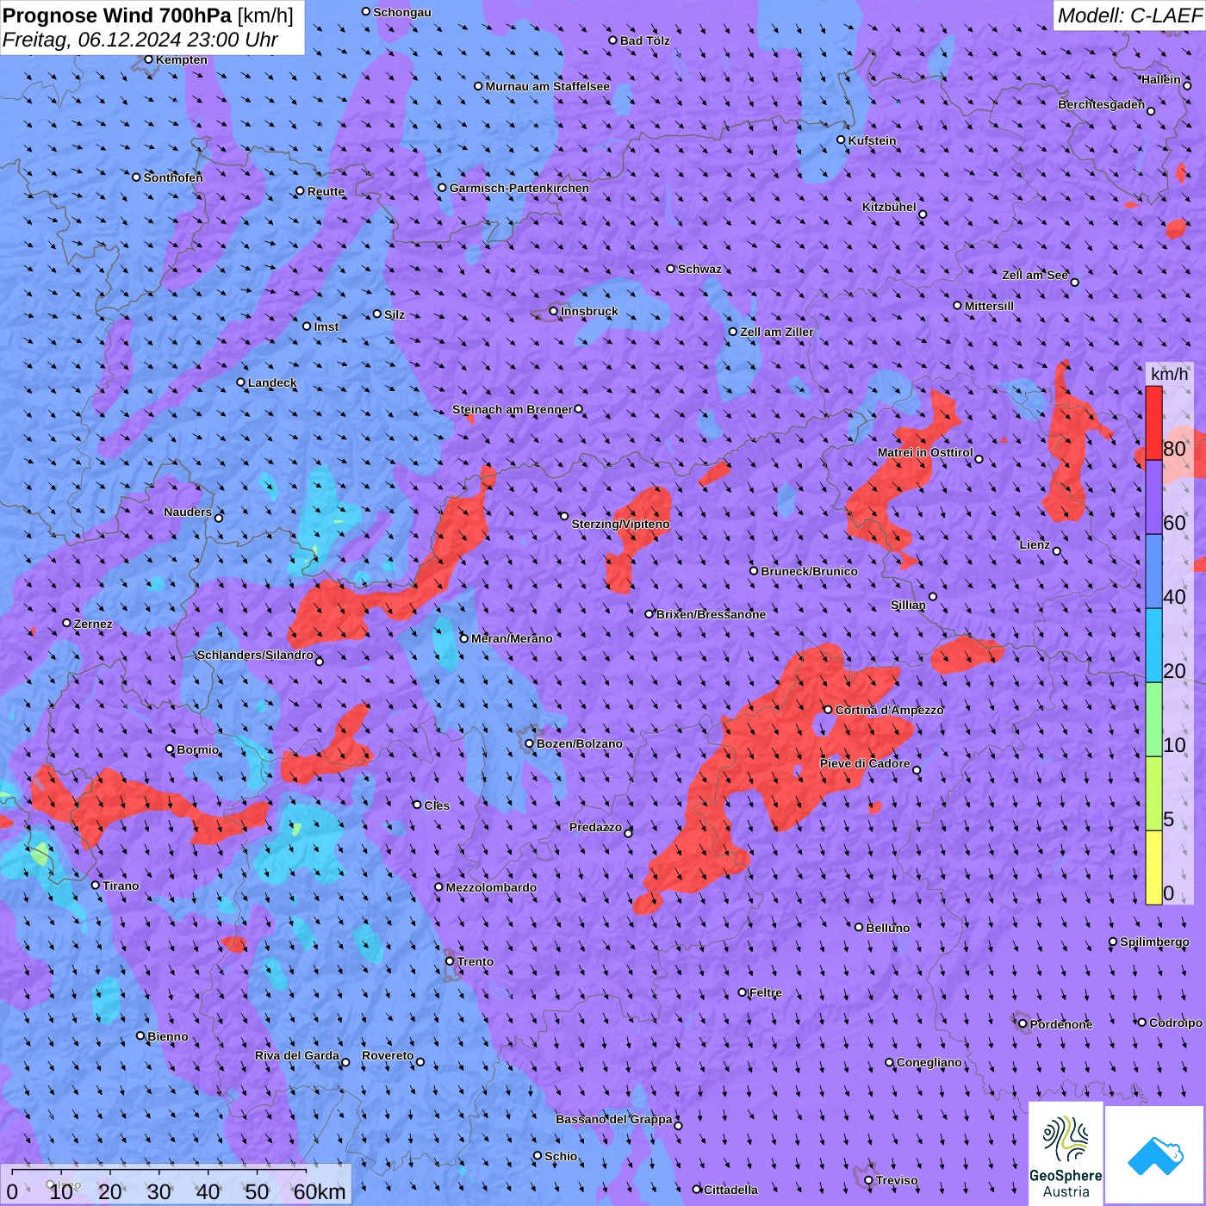
Task: Click the Zell am Ziller label
Action: pos(776,332)
